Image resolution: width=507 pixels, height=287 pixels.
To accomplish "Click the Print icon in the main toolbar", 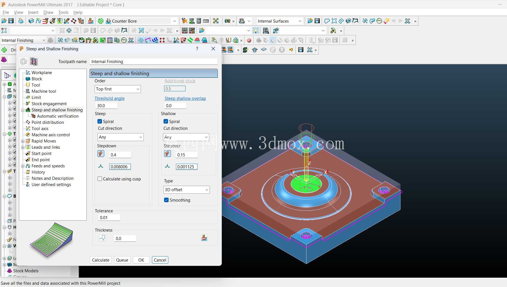I will pos(21,21).
